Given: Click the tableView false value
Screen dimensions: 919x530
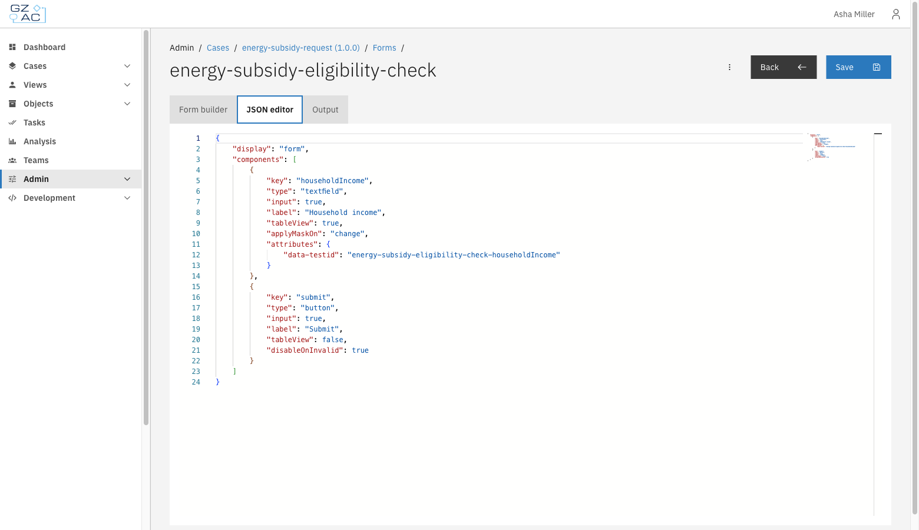Looking at the screenshot, I should click(332, 340).
